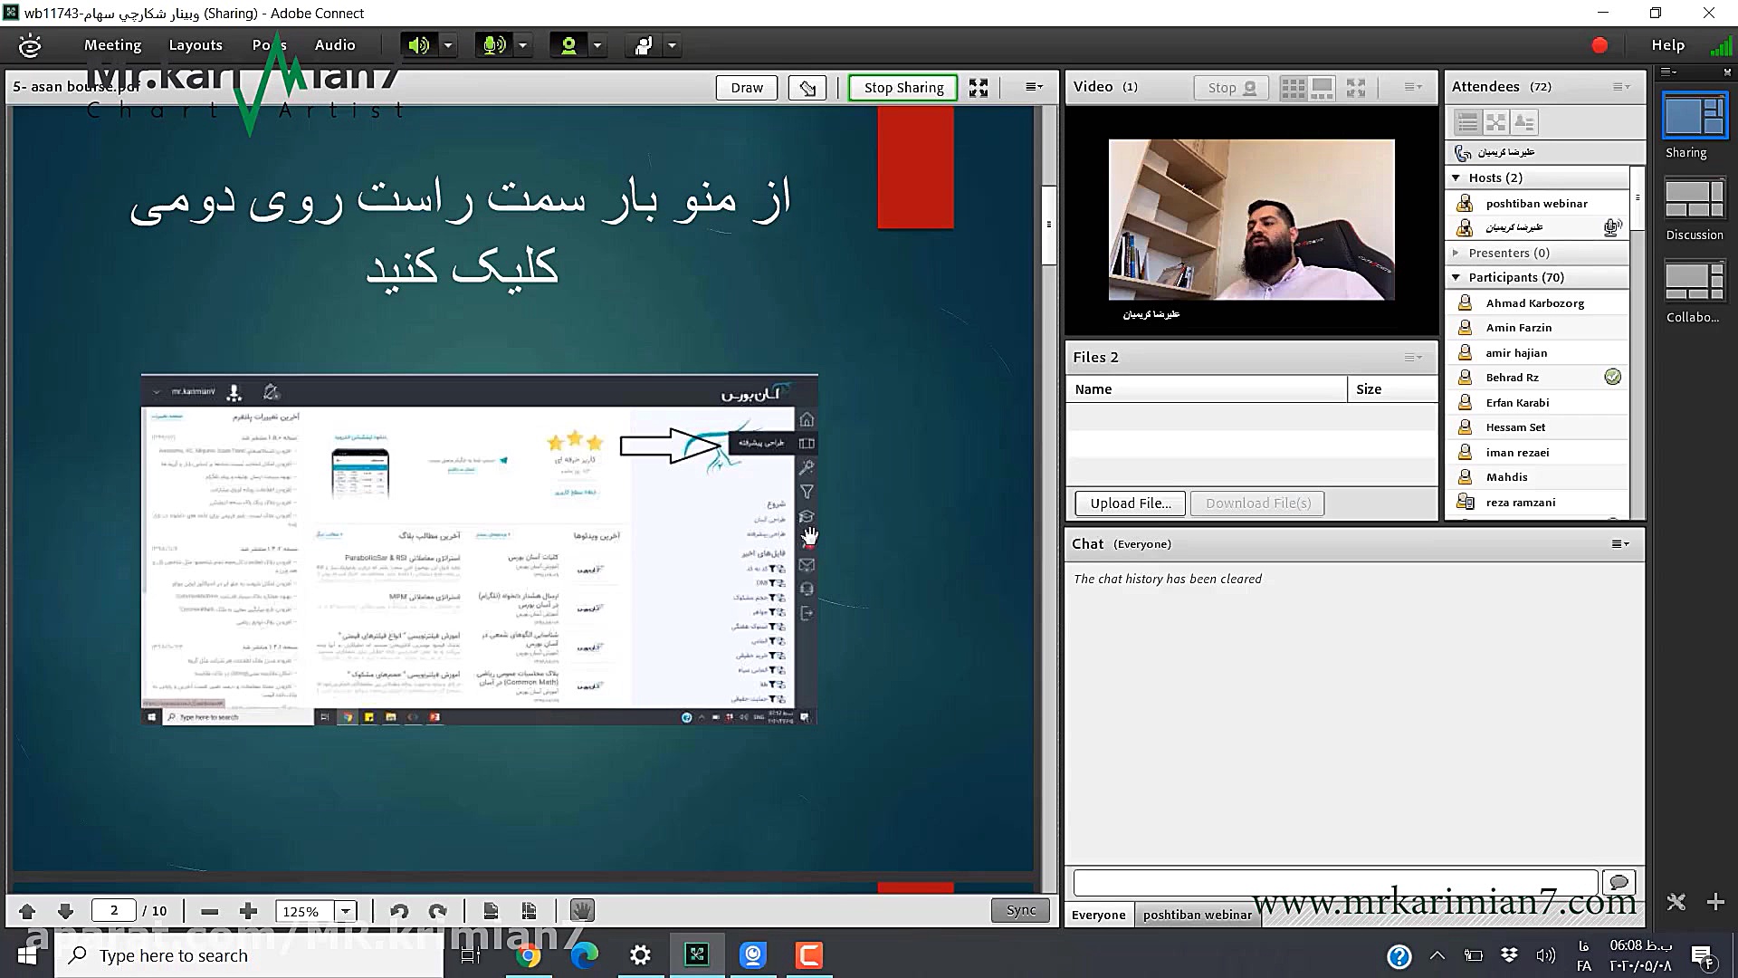Go to the next page using down arrow
This screenshot has height=978, width=1738.
click(x=65, y=911)
